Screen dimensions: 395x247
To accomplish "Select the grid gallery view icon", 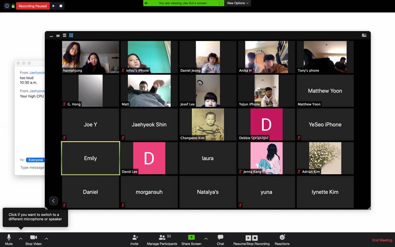I will (71, 35).
